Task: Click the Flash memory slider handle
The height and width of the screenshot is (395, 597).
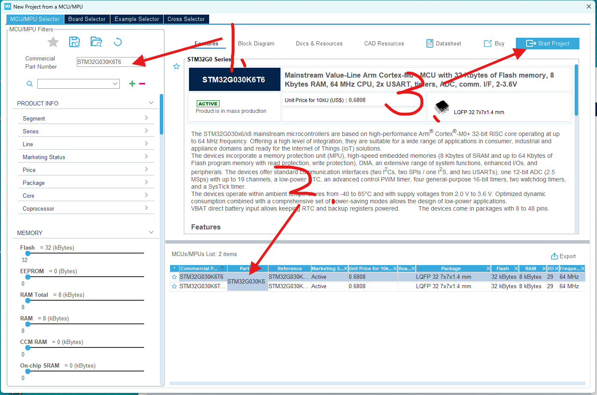Action: pos(28,253)
